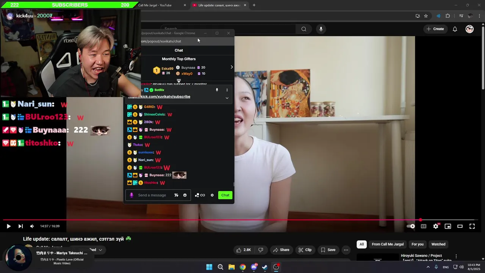Enable miniplayer mode
The width and height of the screenshot is (485, 273).
(x=448, y=226)
